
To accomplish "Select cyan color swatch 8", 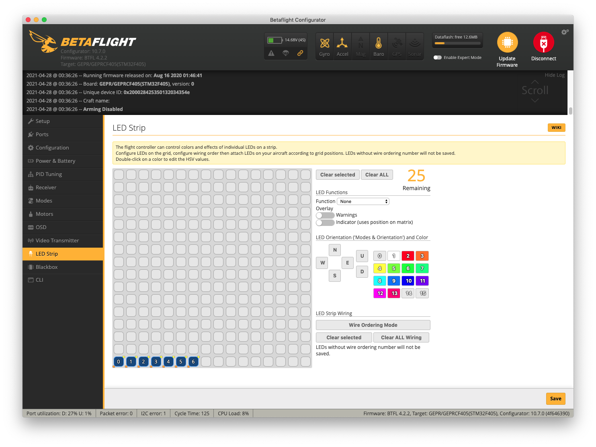I will pyautogui.click(x=380, y=281).
